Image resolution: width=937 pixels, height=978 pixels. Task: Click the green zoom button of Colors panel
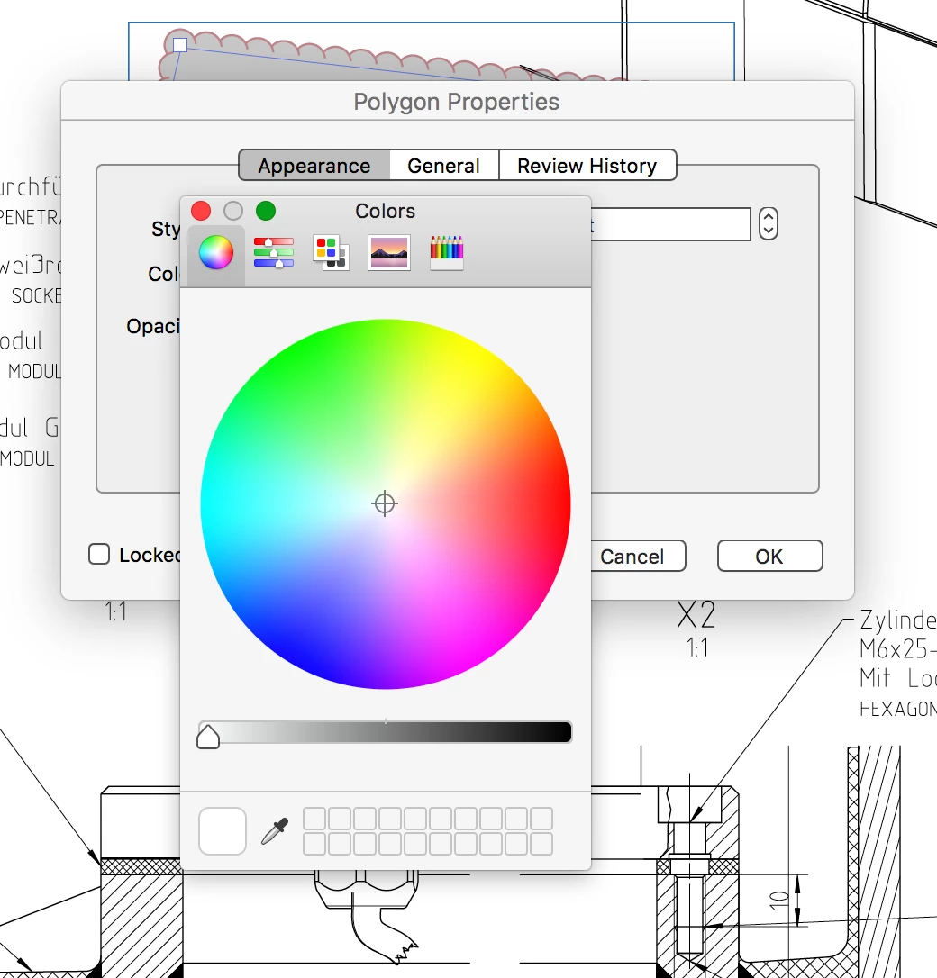[x=266, y=211]
